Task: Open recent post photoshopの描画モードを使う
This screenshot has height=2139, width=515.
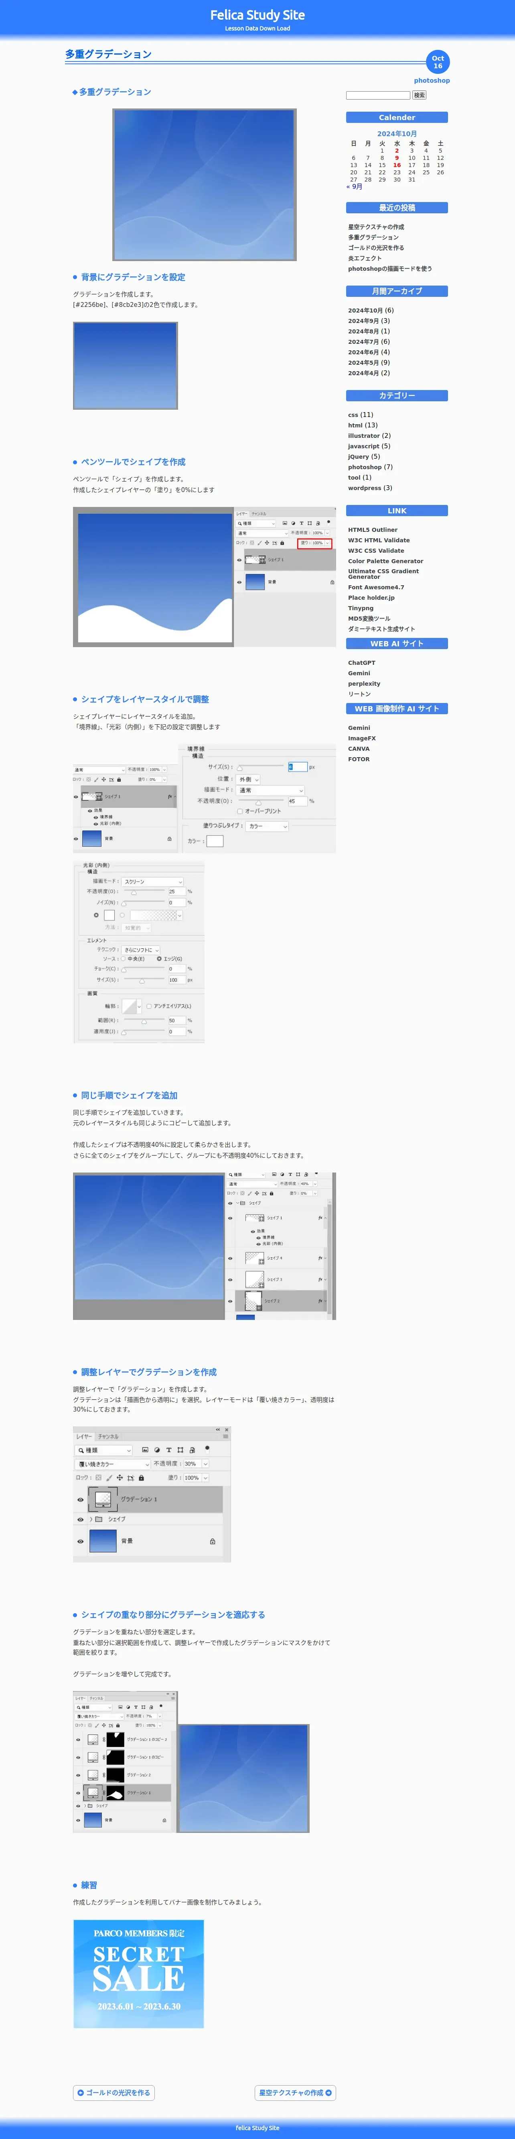Action: pyautogui.click(x=390, y=269)
